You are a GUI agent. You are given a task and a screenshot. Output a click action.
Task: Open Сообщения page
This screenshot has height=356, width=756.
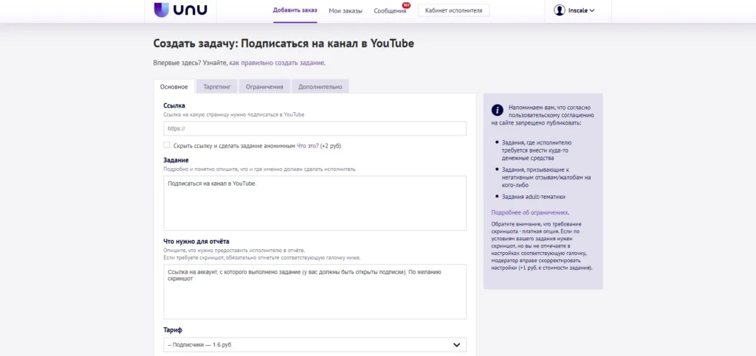pyautogui.click(x=390, y=10)
